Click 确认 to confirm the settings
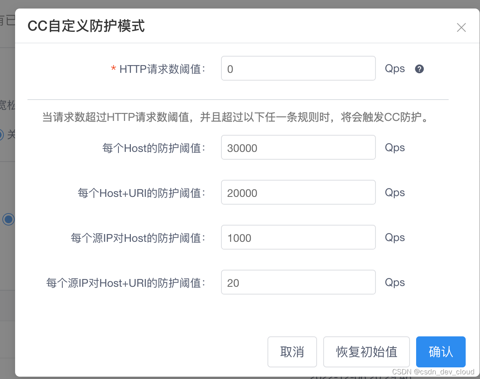This screenshot has width=480, height=379. pyautogui.click(x=441, y=352)
